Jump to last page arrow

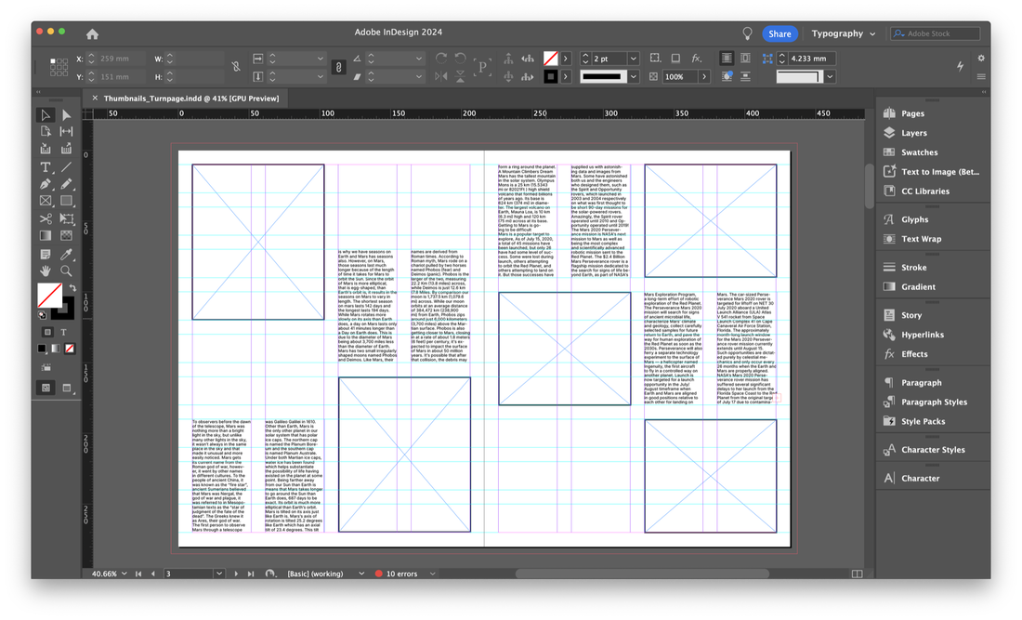click(251, 574)
